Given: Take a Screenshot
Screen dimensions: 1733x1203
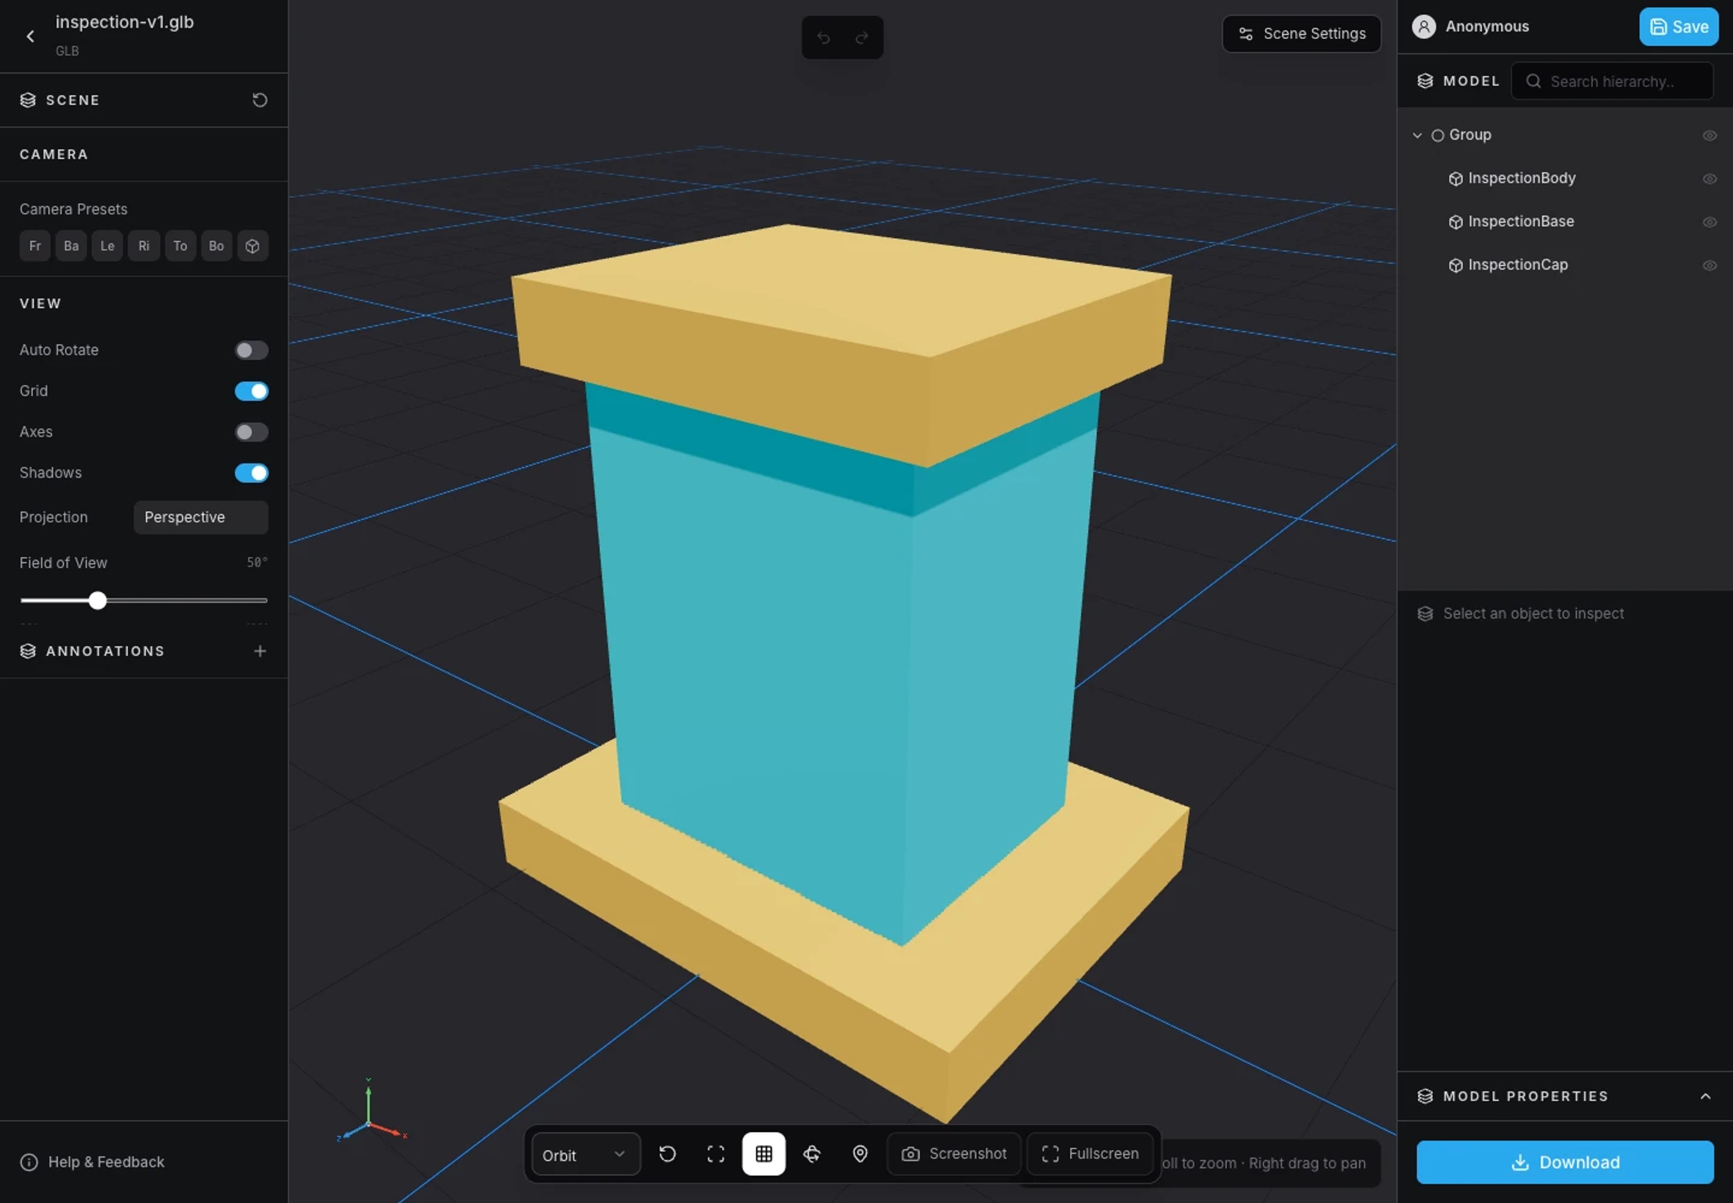Looking at the screenshot, I should click(954, 1154).
